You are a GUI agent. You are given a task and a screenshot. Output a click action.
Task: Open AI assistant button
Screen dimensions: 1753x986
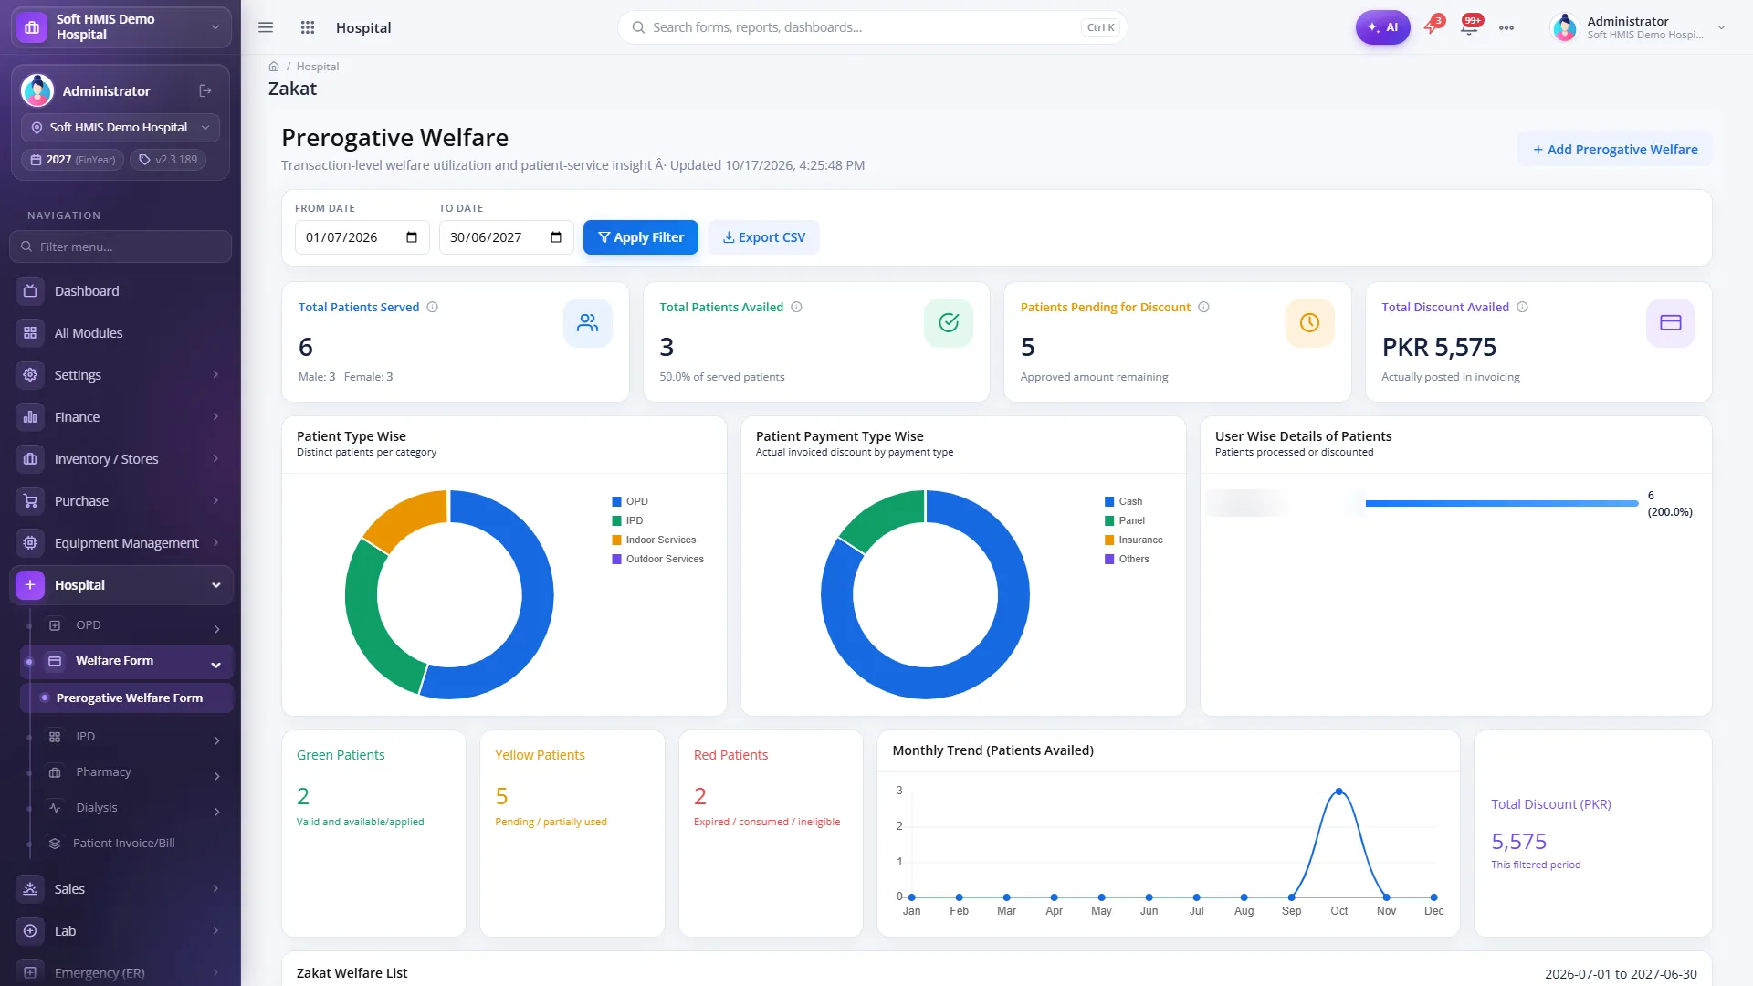point(1382,27)
